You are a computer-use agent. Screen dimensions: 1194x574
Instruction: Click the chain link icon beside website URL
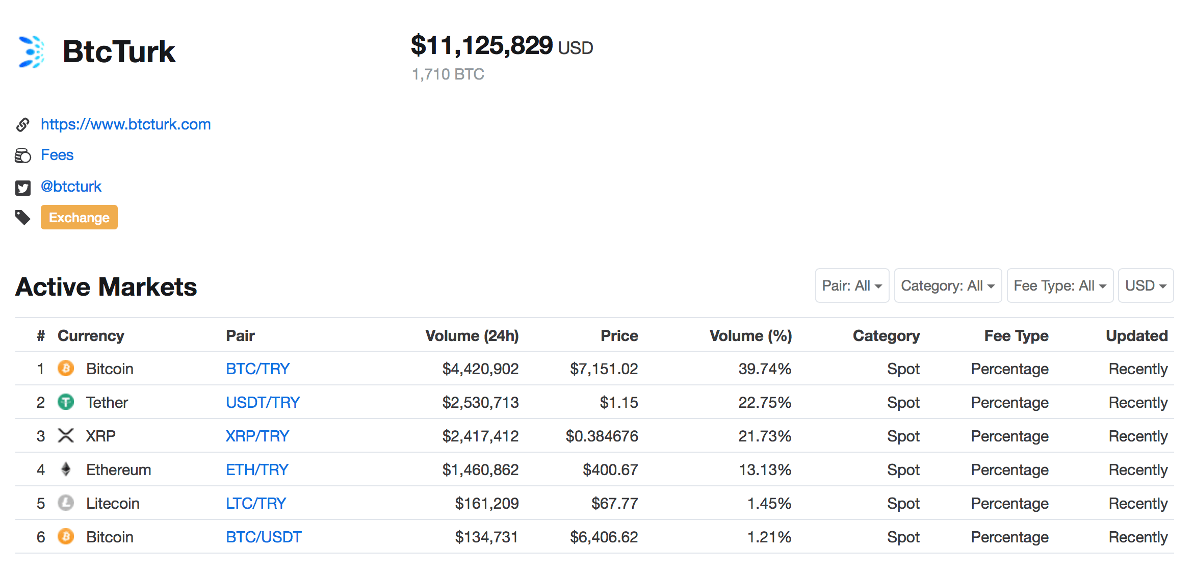tap(22, 124)
